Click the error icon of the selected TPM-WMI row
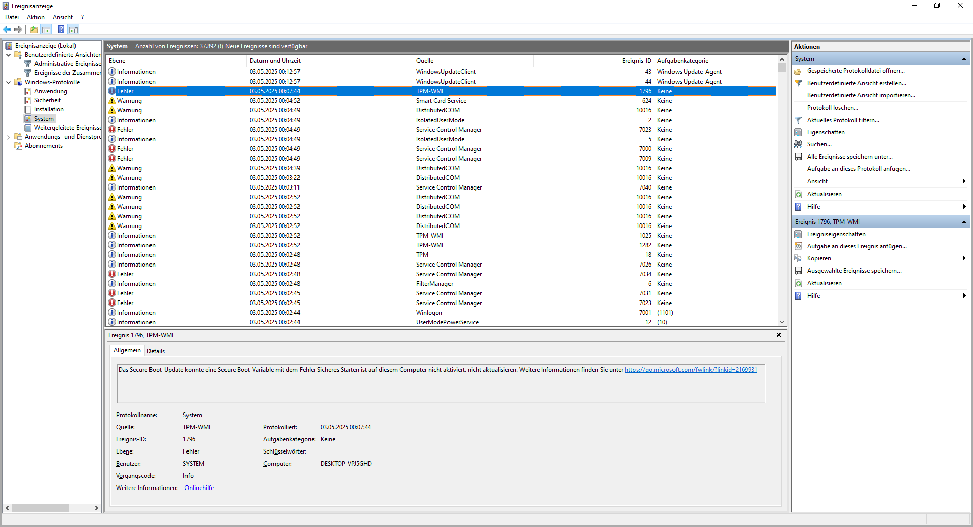The height and width of the screenshot is (527, 973). point(112,91)
